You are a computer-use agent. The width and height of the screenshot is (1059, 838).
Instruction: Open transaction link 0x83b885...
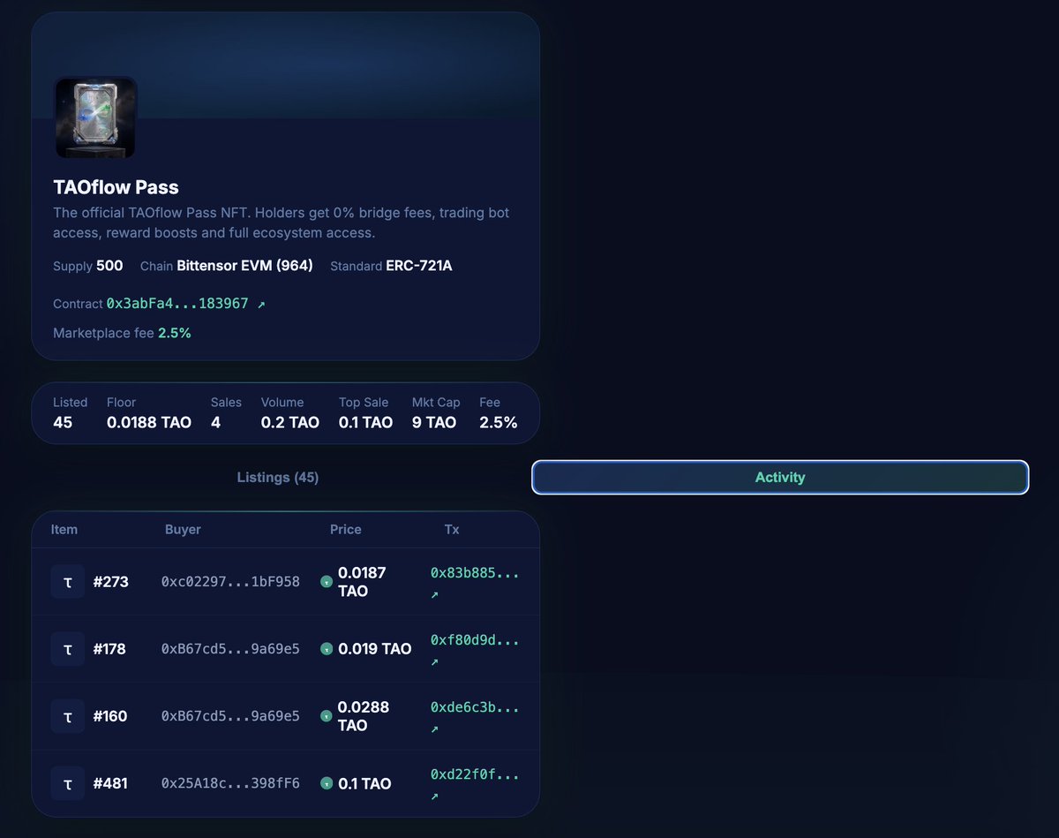(475, 573)
